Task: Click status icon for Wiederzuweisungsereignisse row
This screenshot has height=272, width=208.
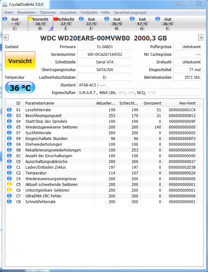Action: [9, 179]
